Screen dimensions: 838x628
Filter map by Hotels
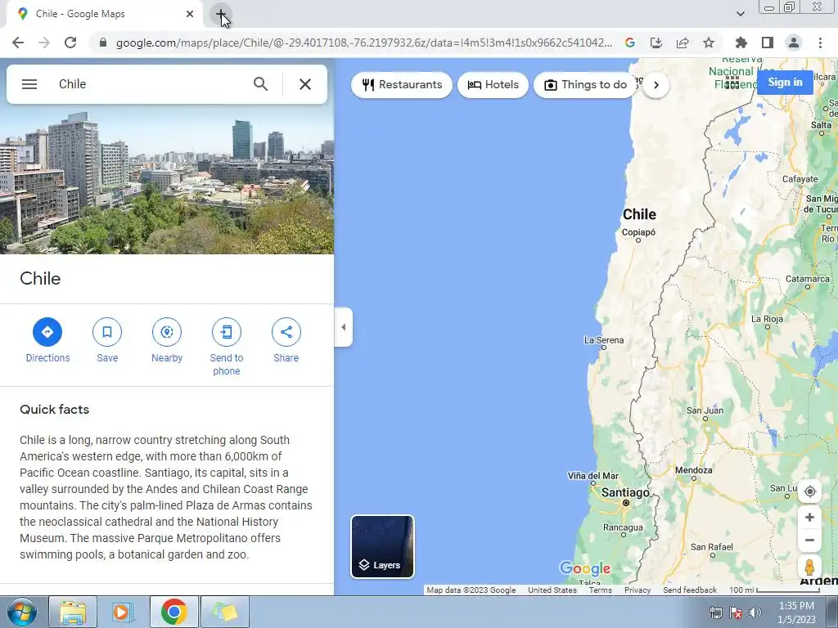pyautogui.click(x=493, y=85)
